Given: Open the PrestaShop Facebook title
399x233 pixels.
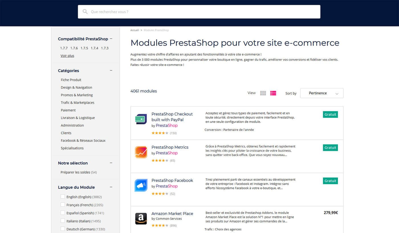Looking at the screenshot, I should (172, 180).
